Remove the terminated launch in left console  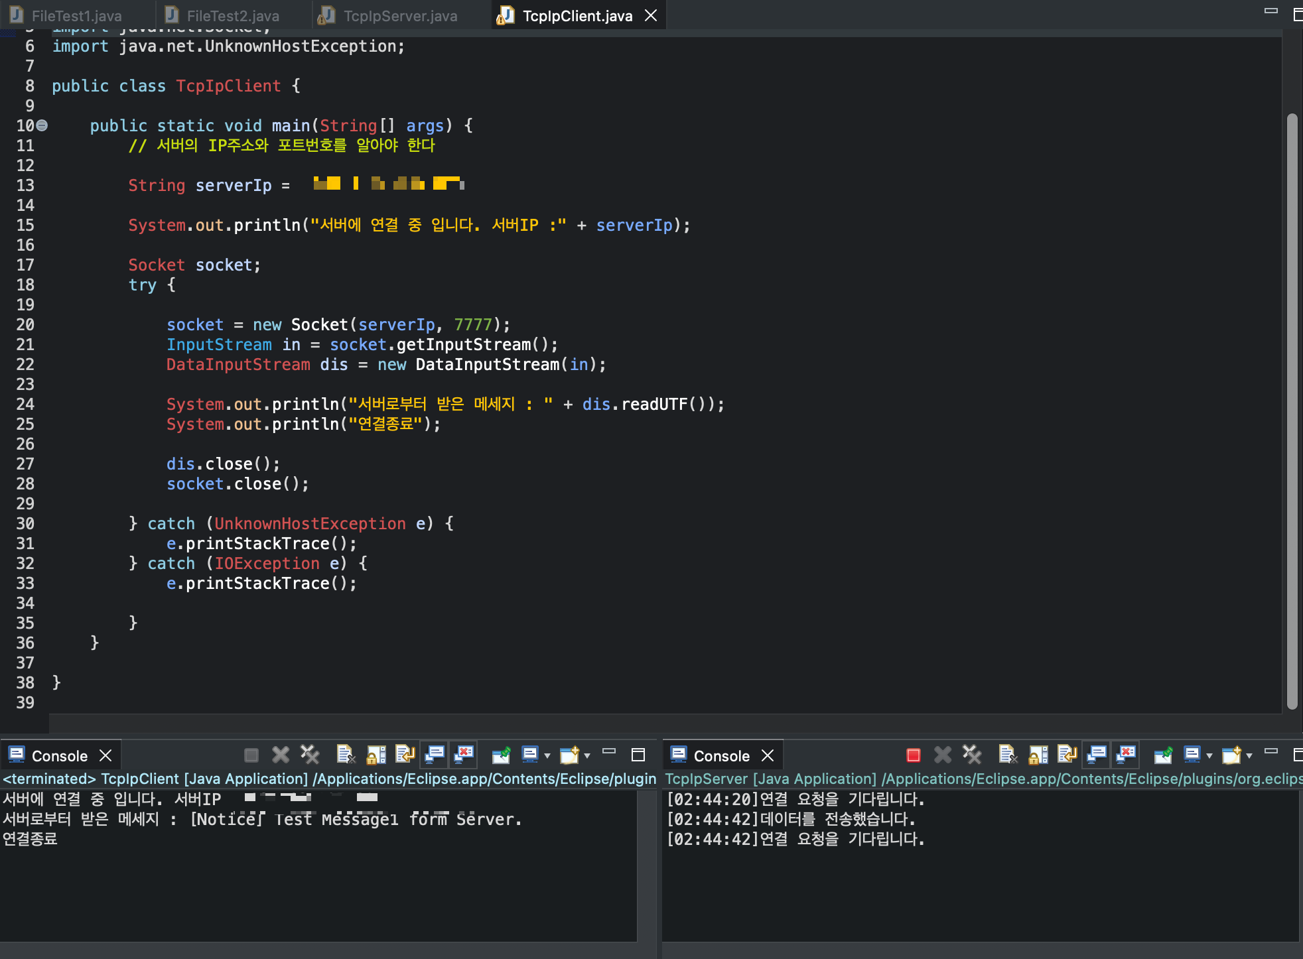[x=280, y=755]
